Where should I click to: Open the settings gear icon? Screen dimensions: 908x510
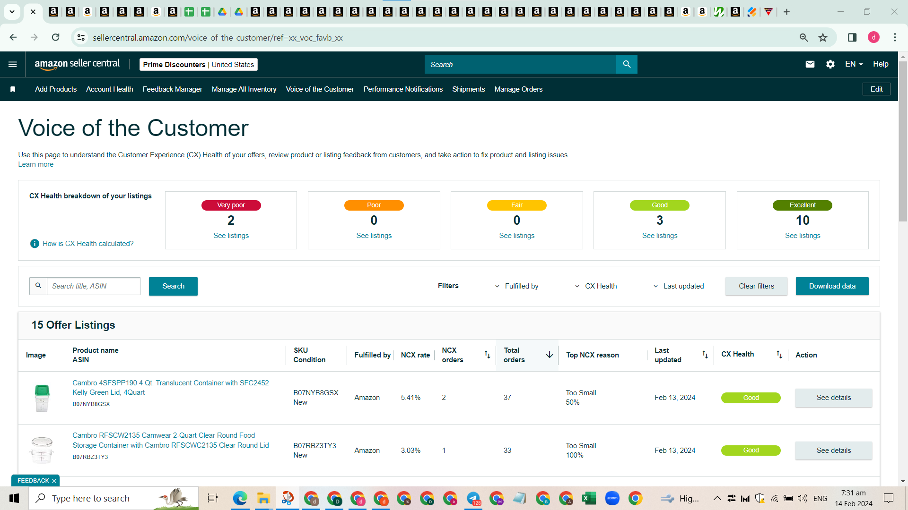[x=830, y=64]
